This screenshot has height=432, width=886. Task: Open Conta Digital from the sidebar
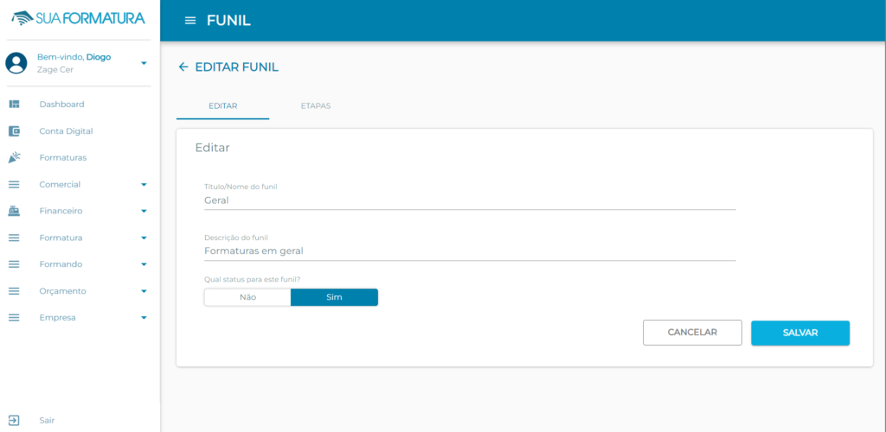pos(66,130)
